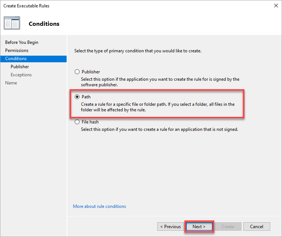
Task: Select the Path condition radio button
Action: click(77, 97)
